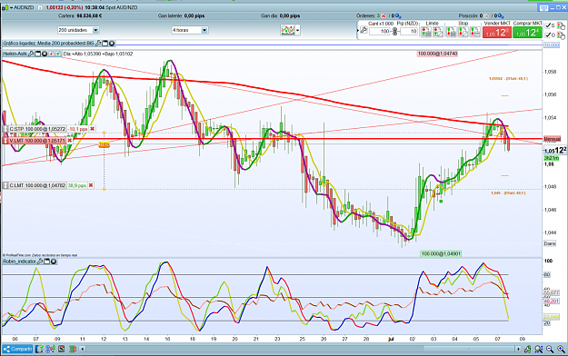This screenshot has height=356, width=568.
Task: Click red plus icon next to Heikin-Ashi
Action: click(x=52, y=54)
